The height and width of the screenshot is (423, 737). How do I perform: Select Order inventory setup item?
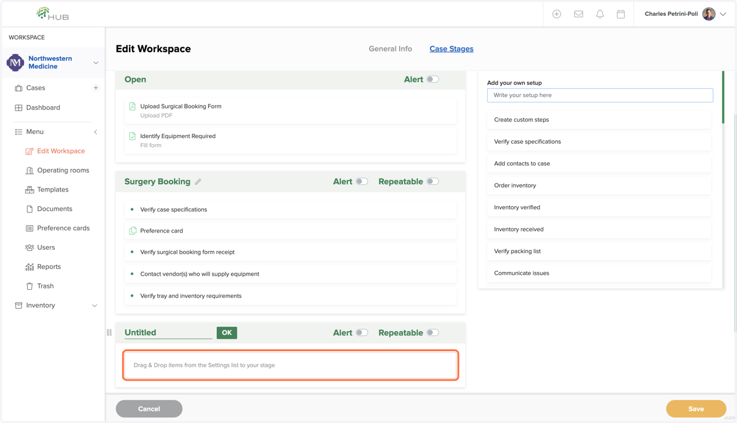(599, 185)
